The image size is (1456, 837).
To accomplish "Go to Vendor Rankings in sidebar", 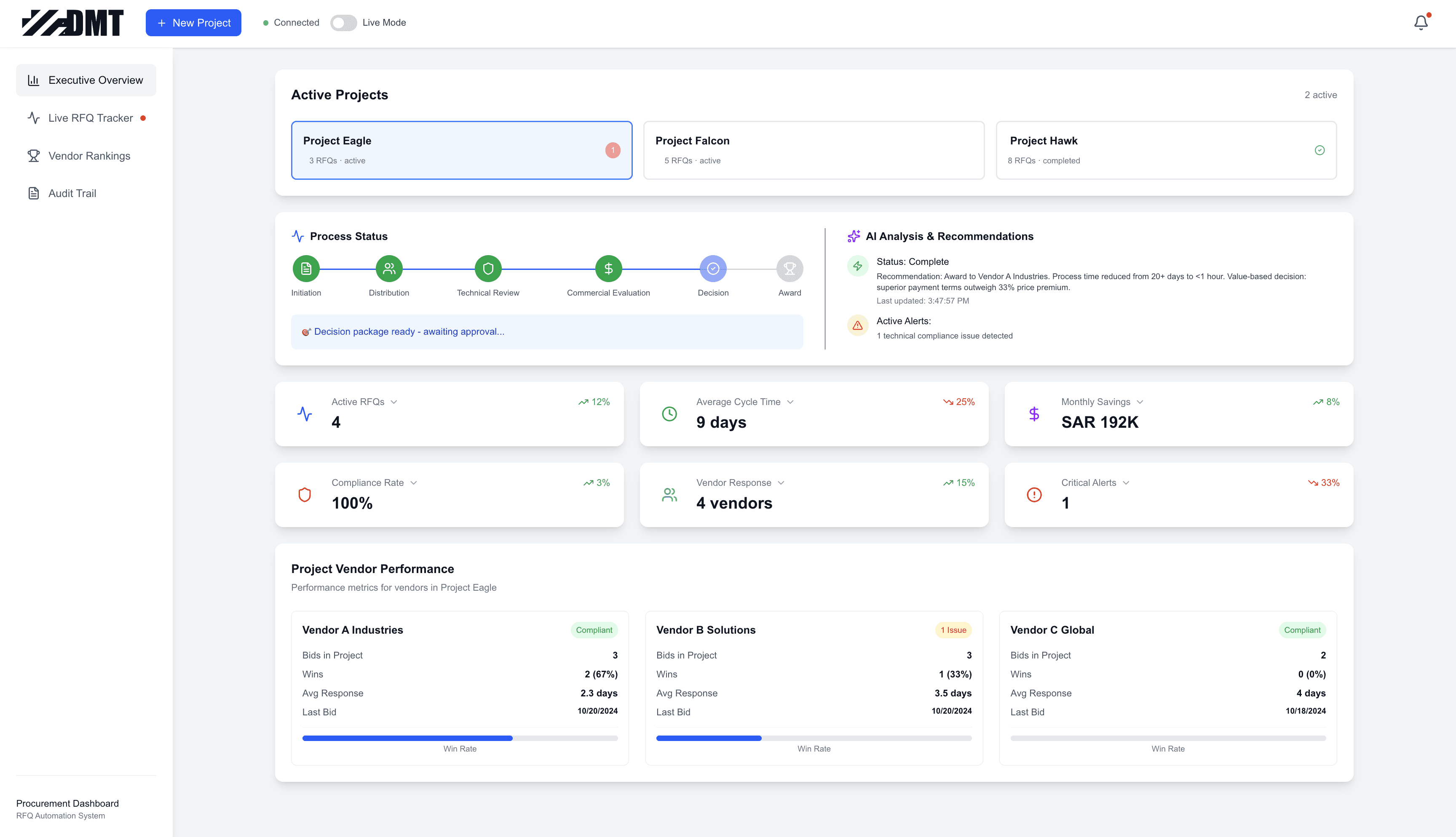I will coord(89,156).
